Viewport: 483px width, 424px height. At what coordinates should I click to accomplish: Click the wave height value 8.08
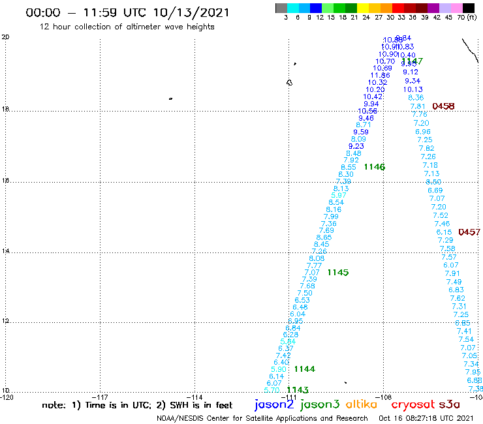pyautogui.click(x=317, y=258)
